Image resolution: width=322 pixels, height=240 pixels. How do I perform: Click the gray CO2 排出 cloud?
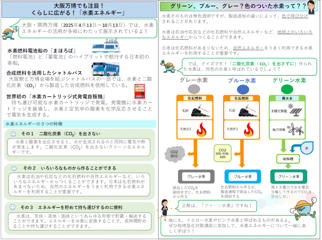point(174,154)
